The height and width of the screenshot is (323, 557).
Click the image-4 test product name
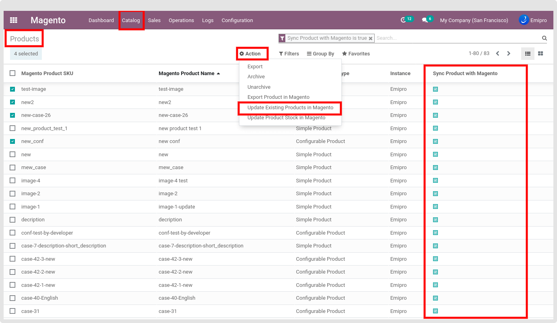point(173,181)
